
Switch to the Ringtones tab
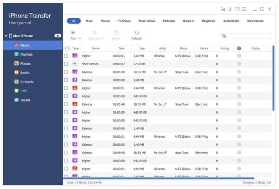[208, 21]
